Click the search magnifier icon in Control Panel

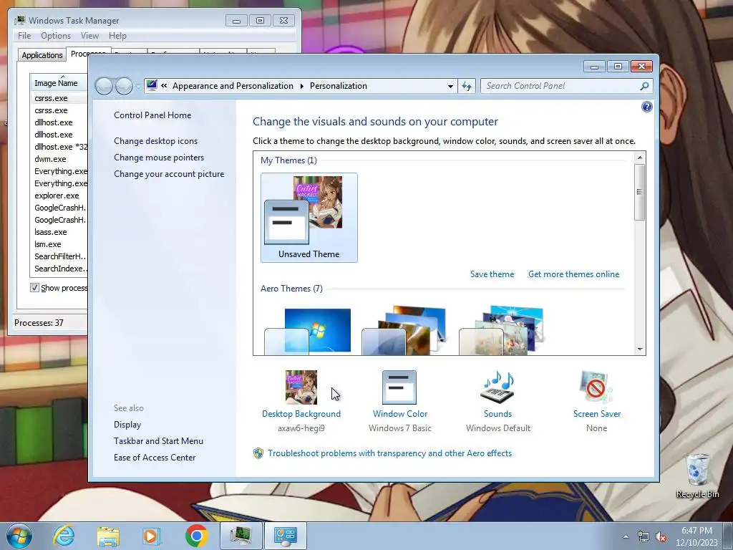coord(644,86)
